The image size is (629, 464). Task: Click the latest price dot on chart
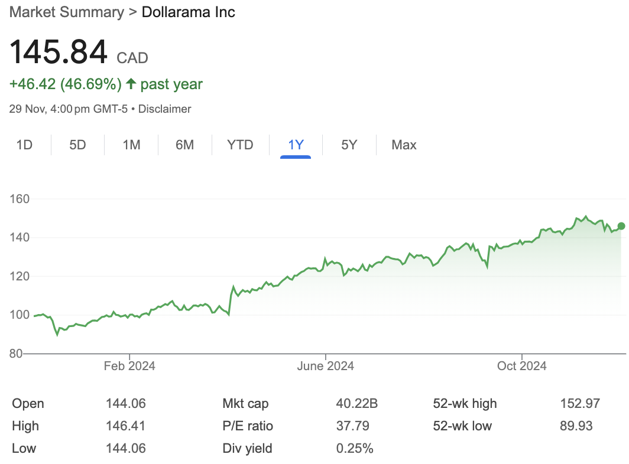tap(621, 226)
